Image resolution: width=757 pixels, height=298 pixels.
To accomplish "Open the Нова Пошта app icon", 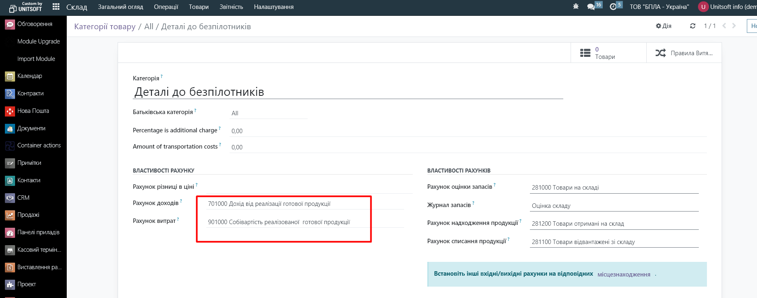I will [x=10, y=111].
